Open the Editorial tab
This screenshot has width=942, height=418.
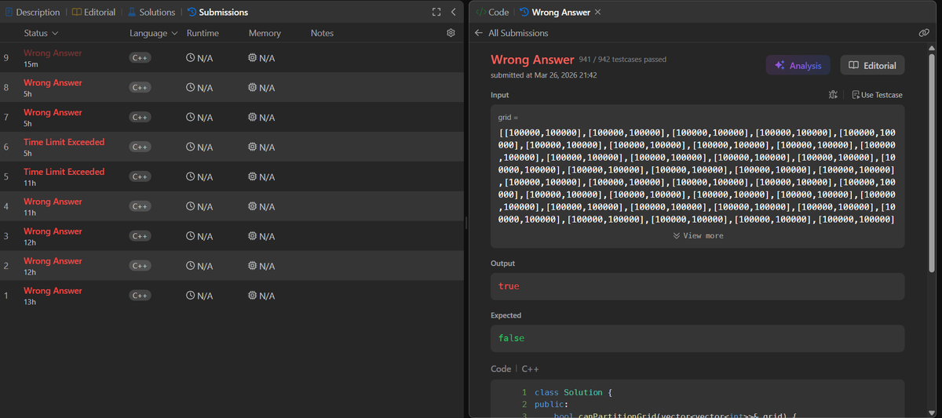(x=94, y=12)
